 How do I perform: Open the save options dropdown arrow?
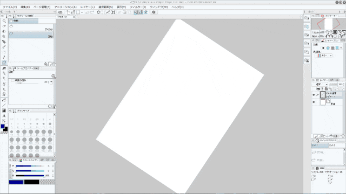pyautogui.click(x=82, y=12)
